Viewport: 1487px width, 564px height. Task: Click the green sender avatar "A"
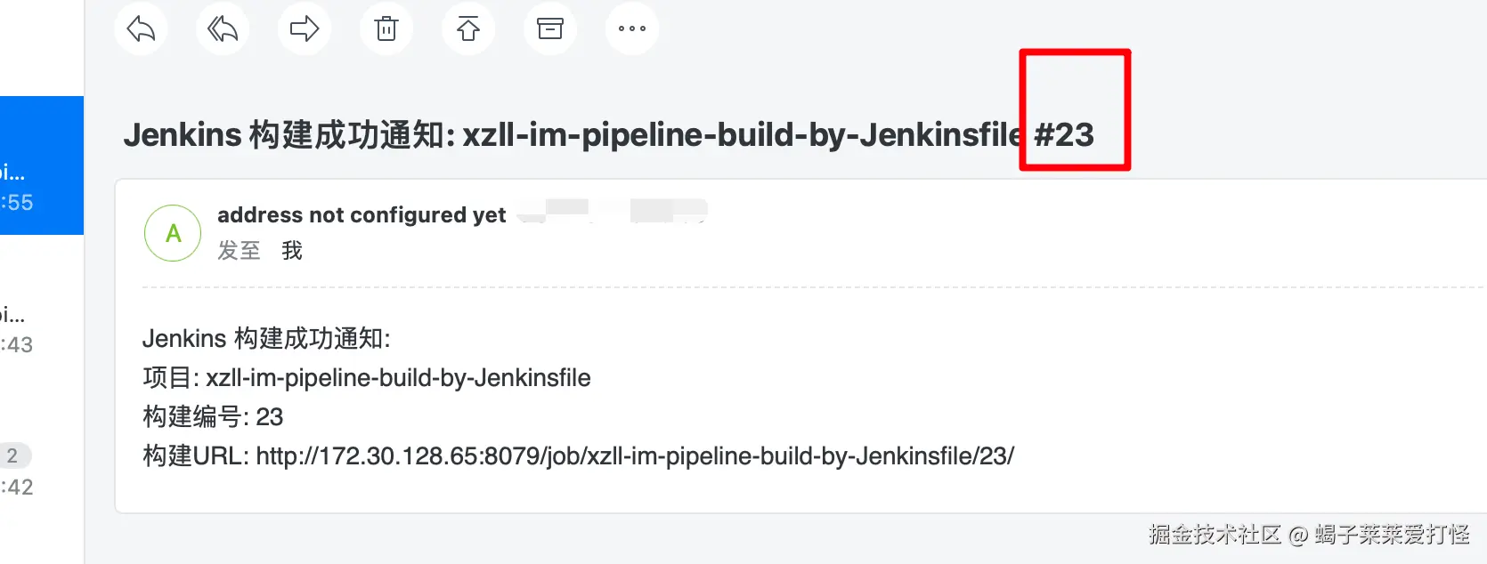tap(173, 233)
